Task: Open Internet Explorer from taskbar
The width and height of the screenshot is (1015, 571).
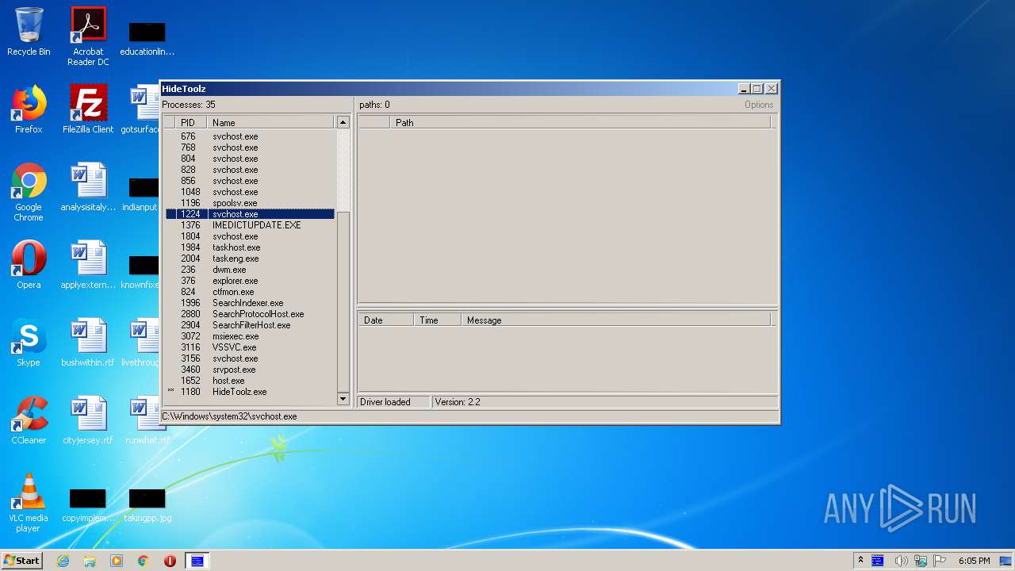Action: 63,561
